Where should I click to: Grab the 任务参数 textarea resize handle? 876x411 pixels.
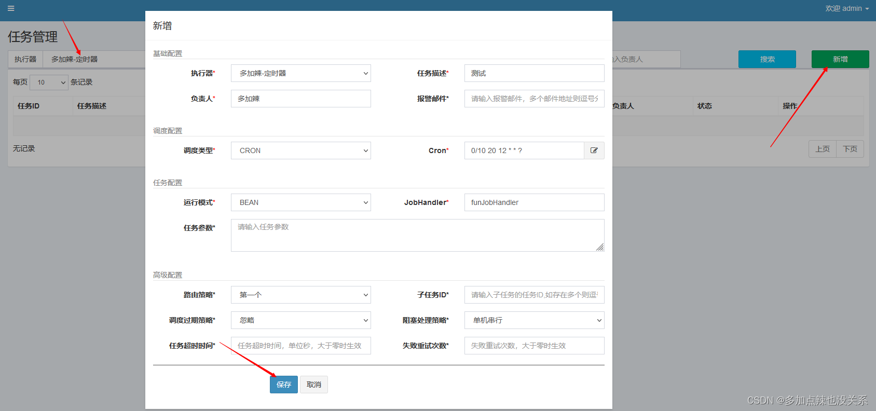tap(600, 247)
